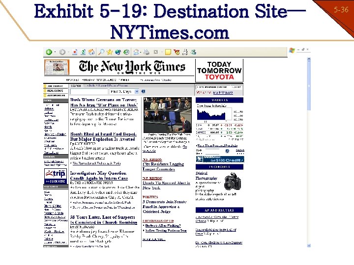
Task: Open the Politics section label
Action: pos(150,197)
